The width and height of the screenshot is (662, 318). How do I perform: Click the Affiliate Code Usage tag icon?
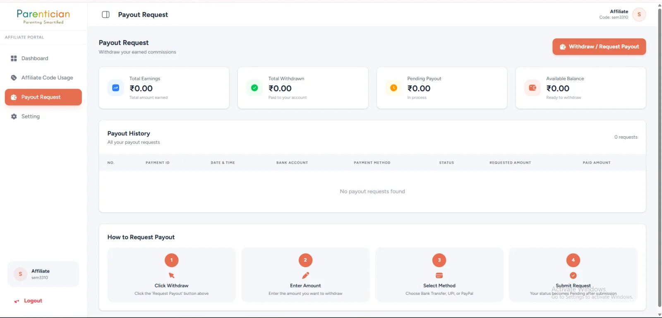[x=14, y=77]
